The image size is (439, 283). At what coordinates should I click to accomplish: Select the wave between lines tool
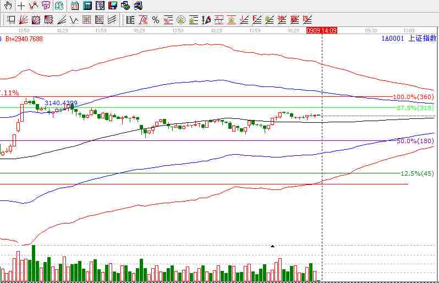[x=219, y=20]
